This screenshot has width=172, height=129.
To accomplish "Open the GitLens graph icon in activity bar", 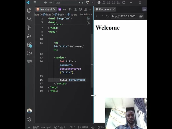I will 29,53.
